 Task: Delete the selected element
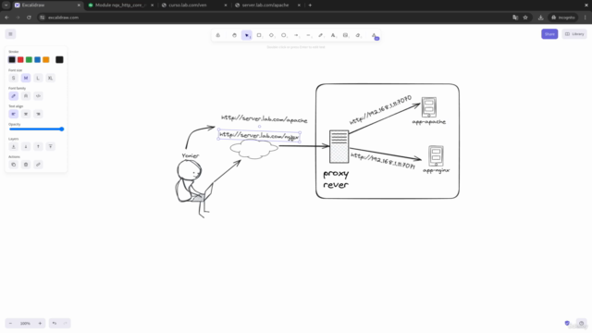click(x=26, y=165)
